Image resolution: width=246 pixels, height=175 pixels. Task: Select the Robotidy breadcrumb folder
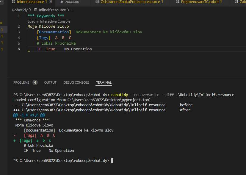coord(20,10)
